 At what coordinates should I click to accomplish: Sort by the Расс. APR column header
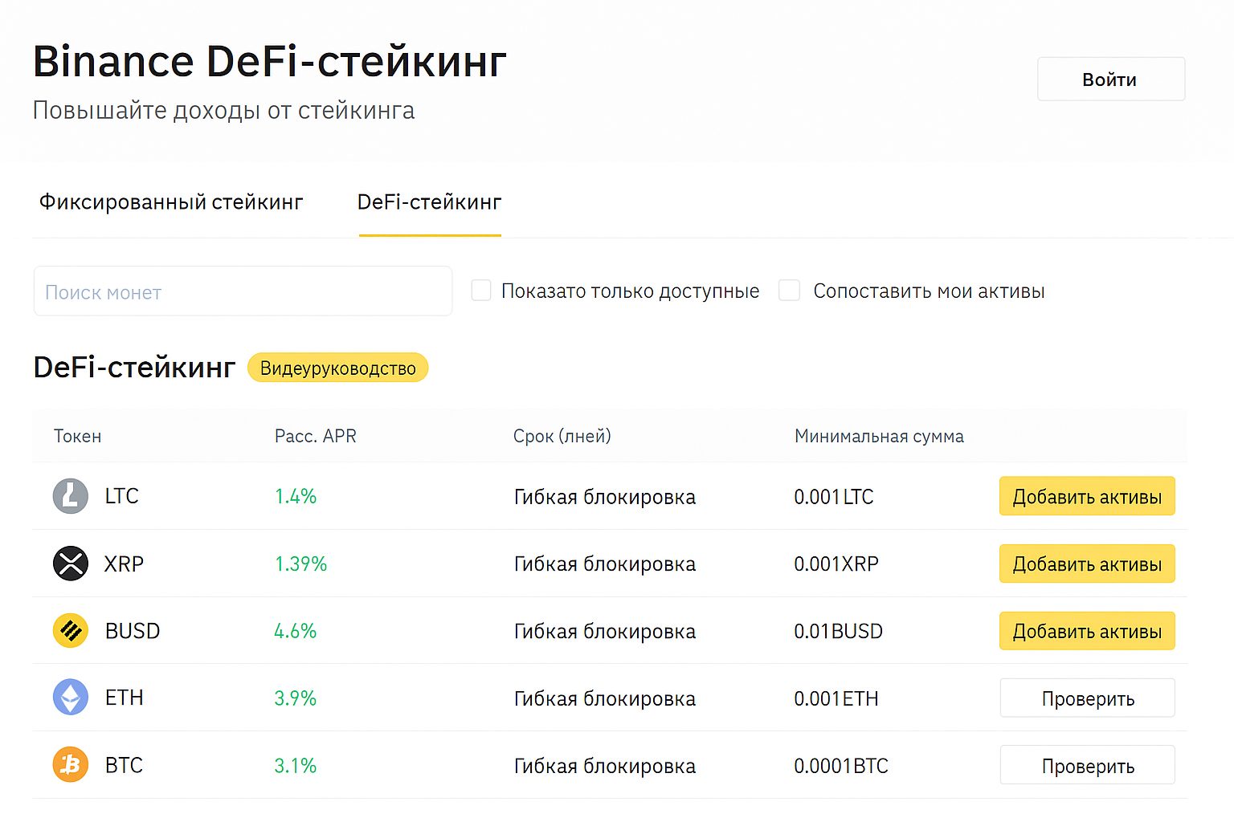315,436
